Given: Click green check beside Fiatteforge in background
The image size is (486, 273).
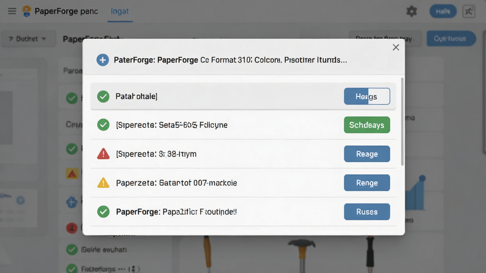Looking at the screenshot, I should pyautogui.click(x=72, y=268).
